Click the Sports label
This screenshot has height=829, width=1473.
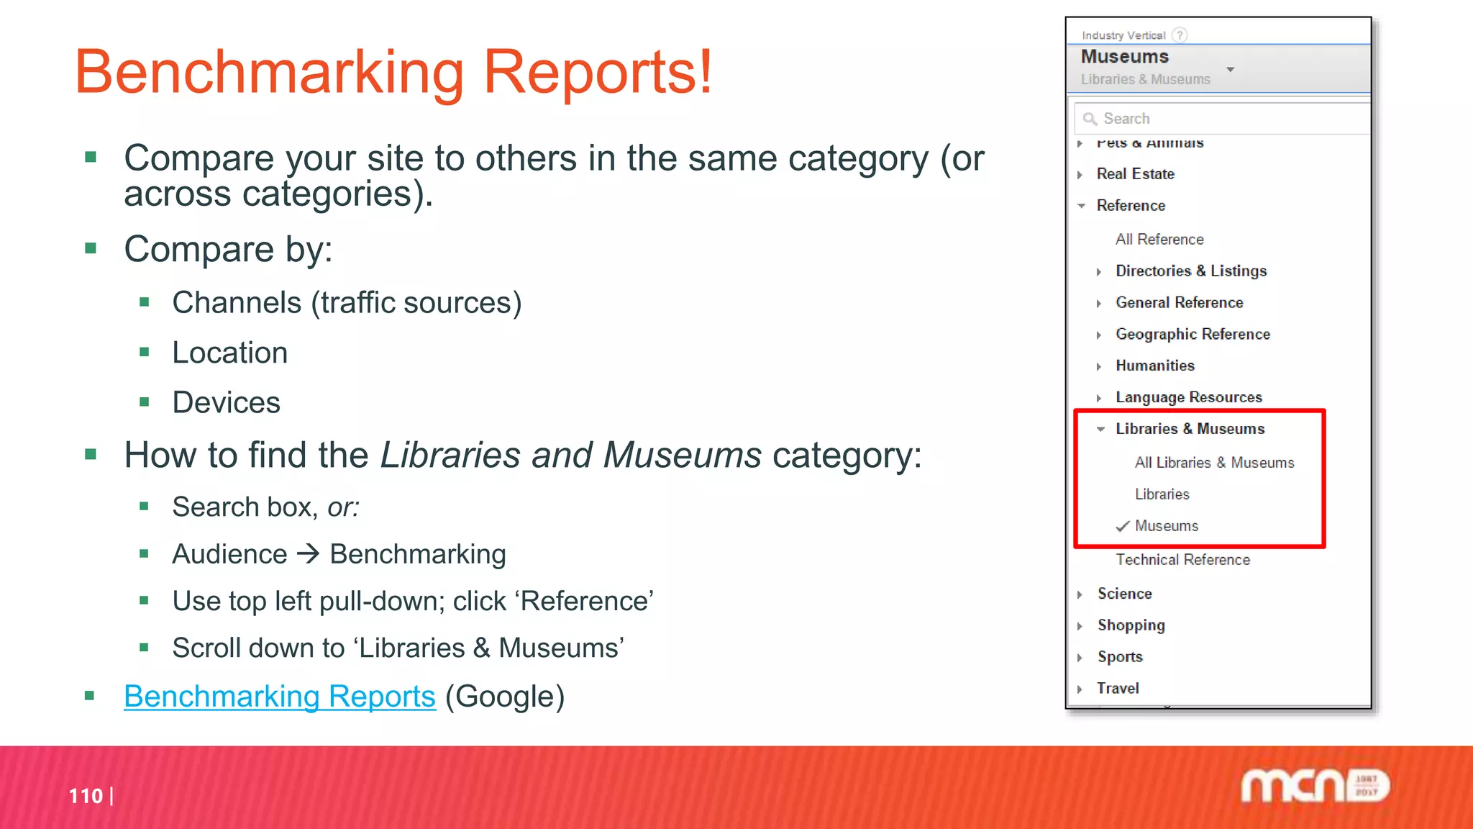[x=1120, y=657]
